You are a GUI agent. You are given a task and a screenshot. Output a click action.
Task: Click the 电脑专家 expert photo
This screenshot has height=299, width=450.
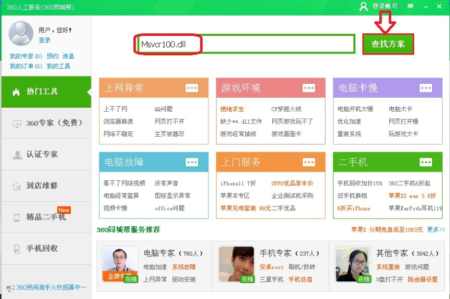tap(120, 264)
